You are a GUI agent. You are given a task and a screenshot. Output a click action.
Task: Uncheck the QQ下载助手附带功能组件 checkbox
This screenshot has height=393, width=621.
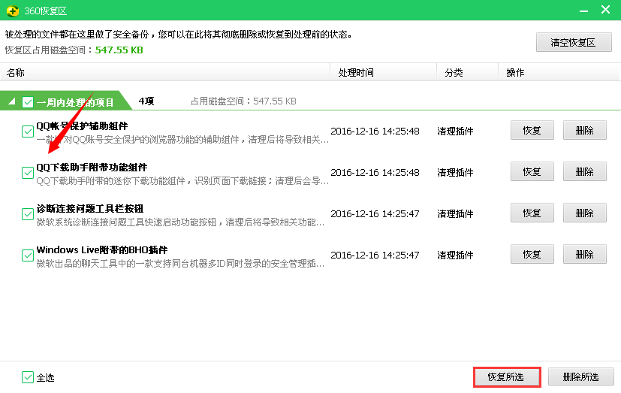coord(28,173)
